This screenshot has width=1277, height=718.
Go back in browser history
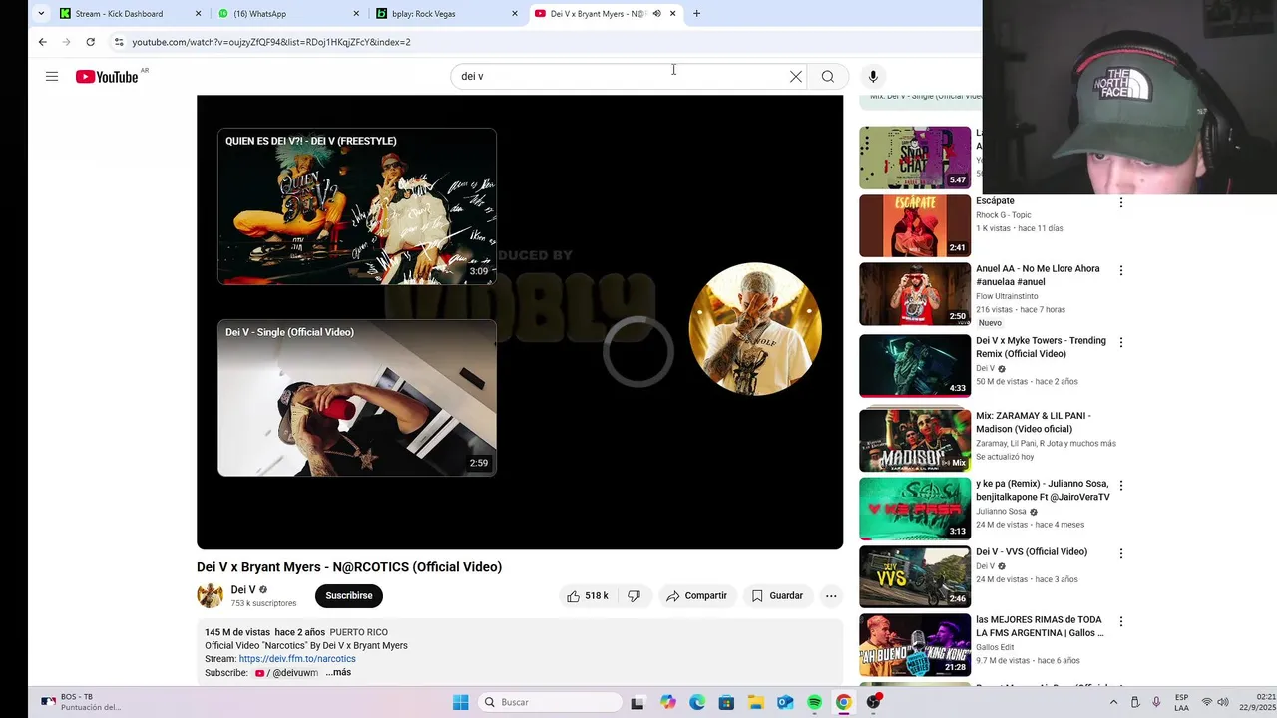point(42,42)
